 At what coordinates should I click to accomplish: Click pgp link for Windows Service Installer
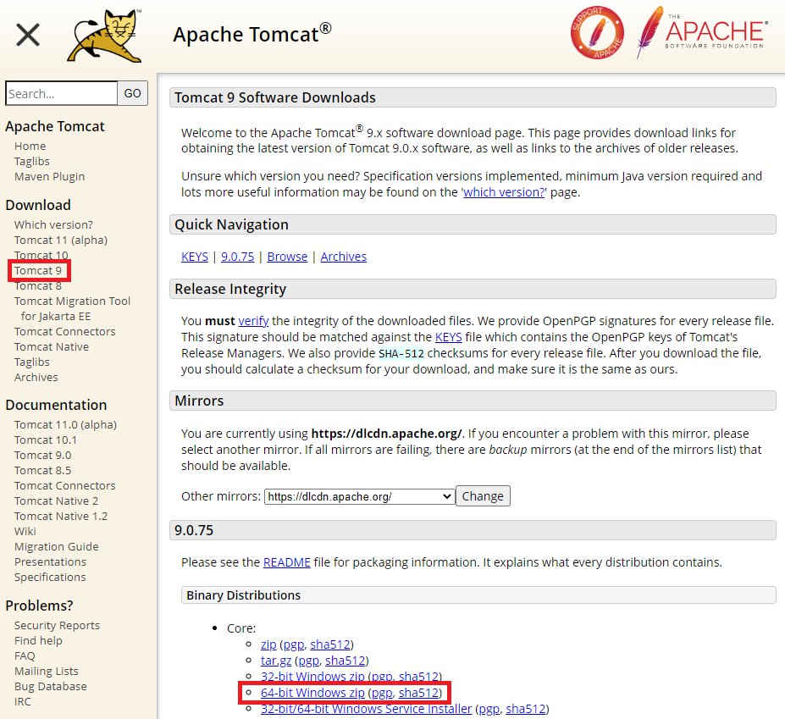[489, 709]
